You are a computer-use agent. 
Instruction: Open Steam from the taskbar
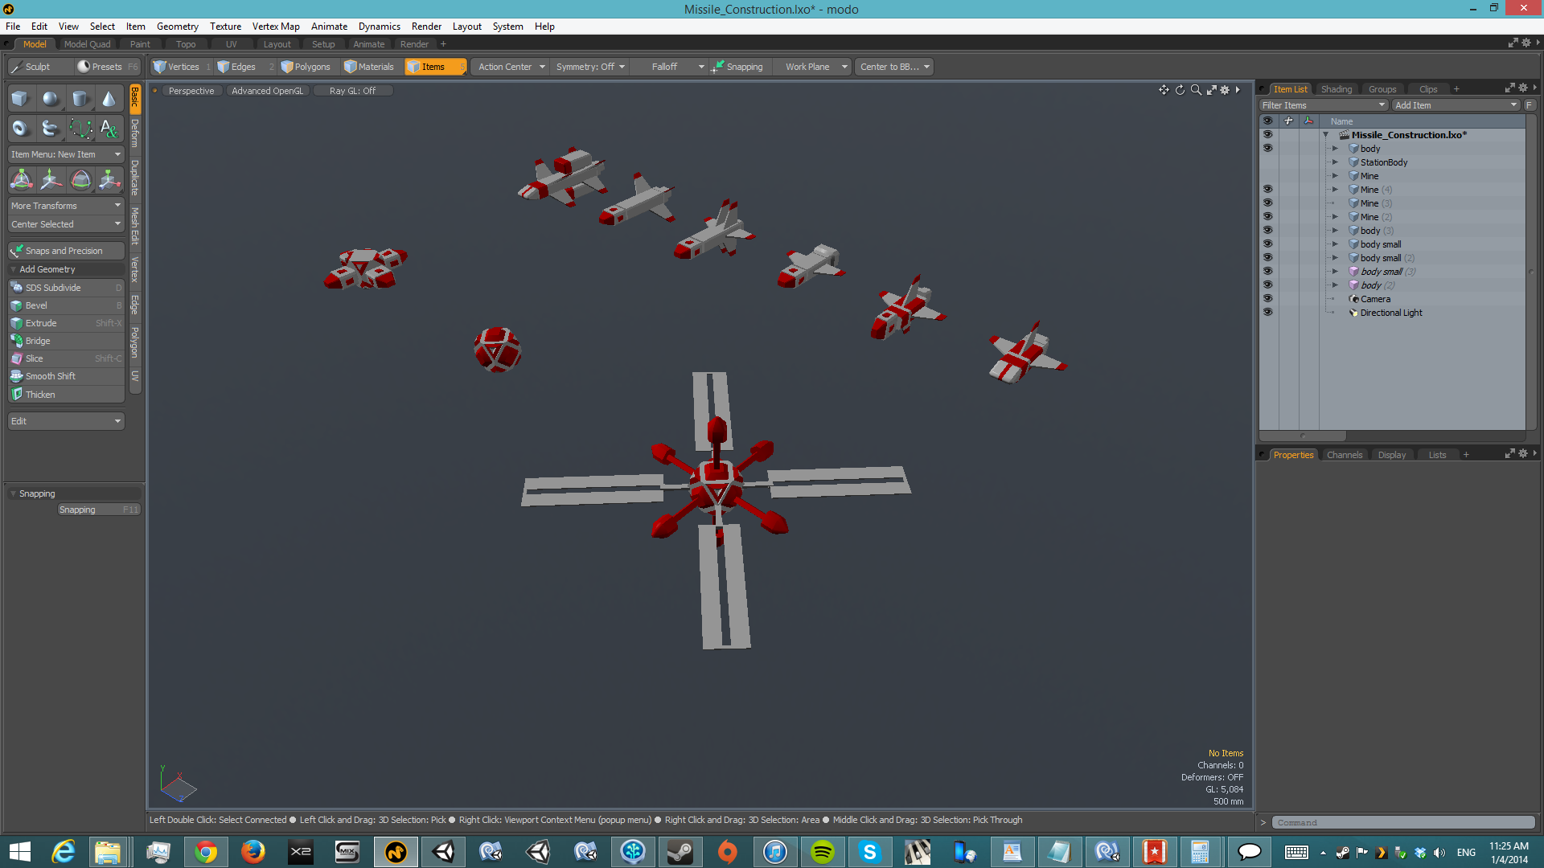pos(680,852)
